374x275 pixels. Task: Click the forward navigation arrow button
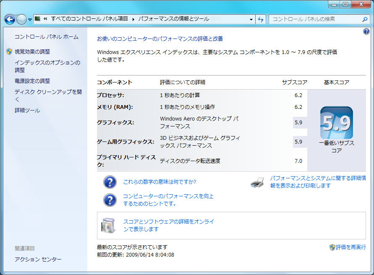point(21,19)
